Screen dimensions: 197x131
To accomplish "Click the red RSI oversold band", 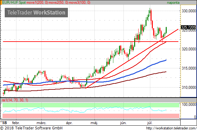I will pos(91,116).
